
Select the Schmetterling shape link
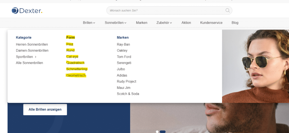tap(77, 69)
